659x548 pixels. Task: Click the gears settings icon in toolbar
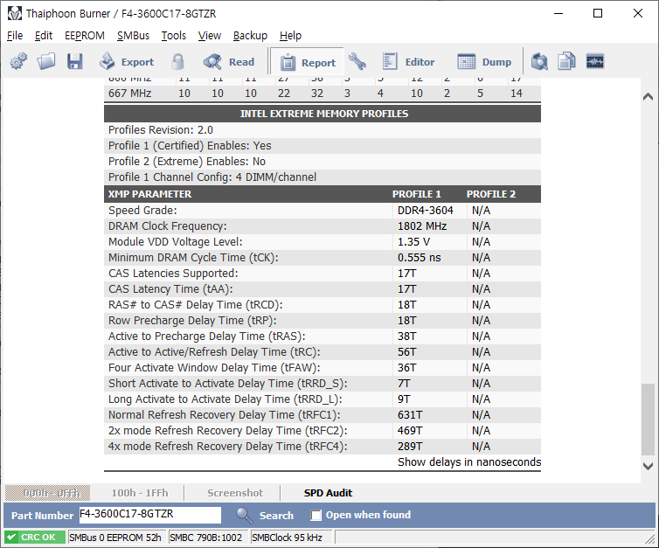coord(18,62)
